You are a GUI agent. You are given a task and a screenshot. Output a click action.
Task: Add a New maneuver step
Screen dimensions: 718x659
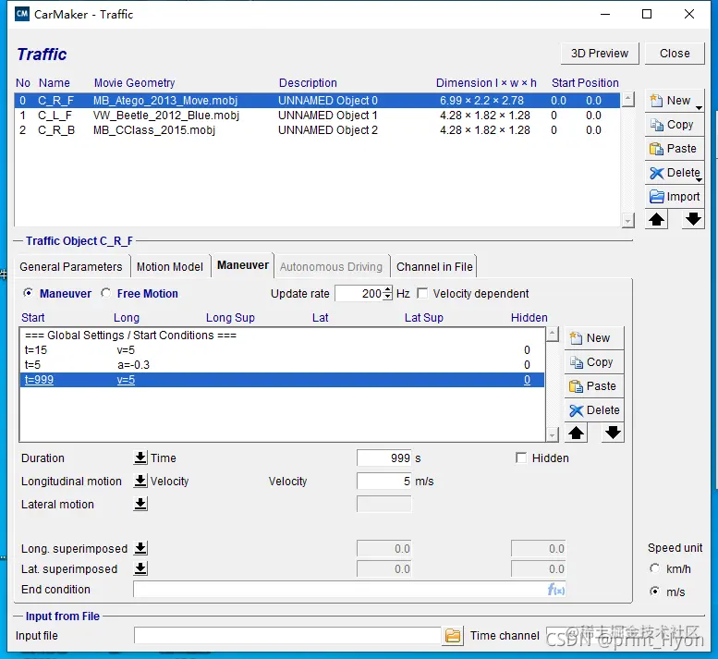(x=594, y=338)
